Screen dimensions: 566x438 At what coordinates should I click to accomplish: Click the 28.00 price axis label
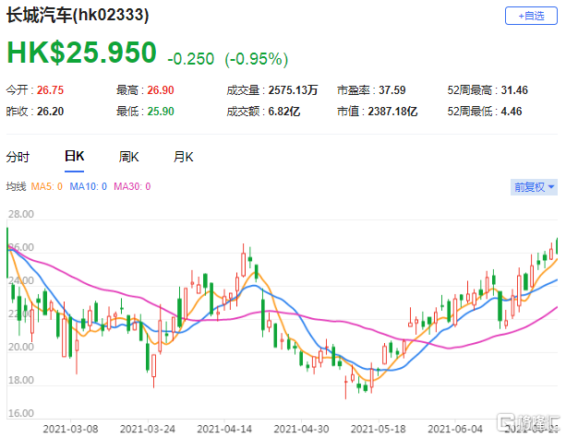[x=21, y=214]
